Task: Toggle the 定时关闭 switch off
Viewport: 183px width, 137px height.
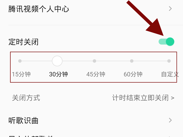Action: point(167,42)
